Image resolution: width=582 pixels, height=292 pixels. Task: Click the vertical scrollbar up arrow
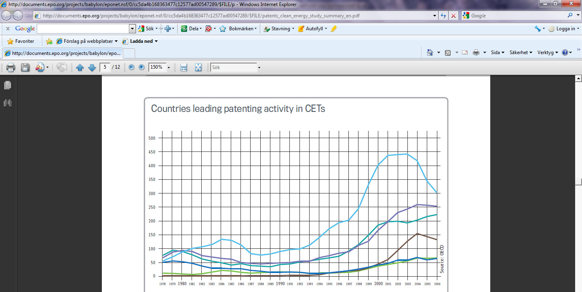click(x=578, y=79)
